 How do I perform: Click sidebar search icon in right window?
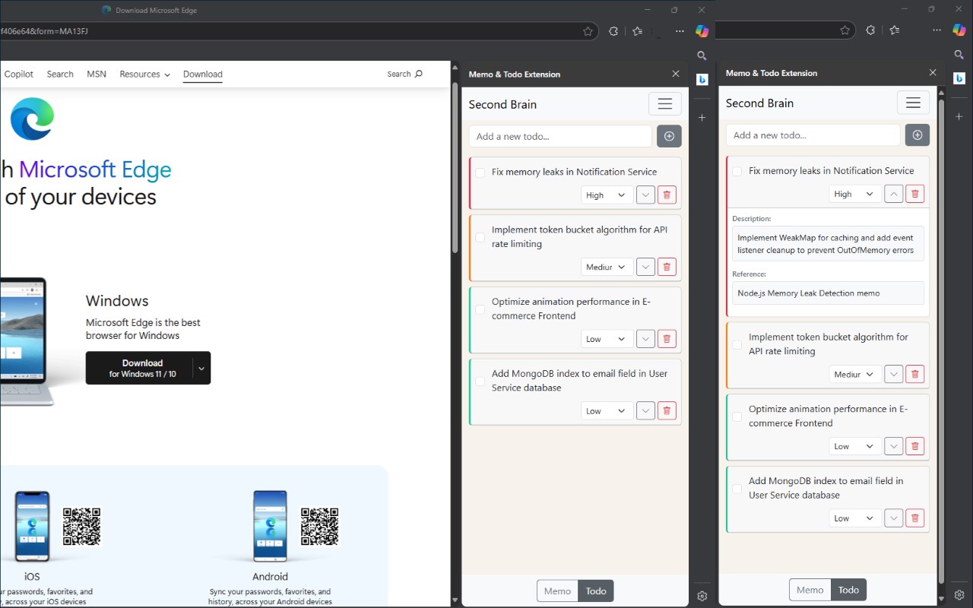959,55
